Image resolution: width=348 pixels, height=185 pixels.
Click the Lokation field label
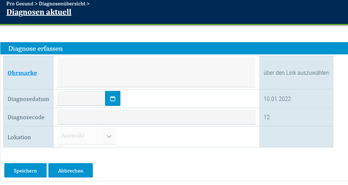19,137
